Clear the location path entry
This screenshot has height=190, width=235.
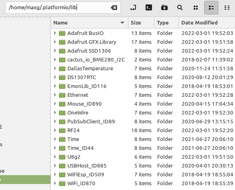(114, 8)
